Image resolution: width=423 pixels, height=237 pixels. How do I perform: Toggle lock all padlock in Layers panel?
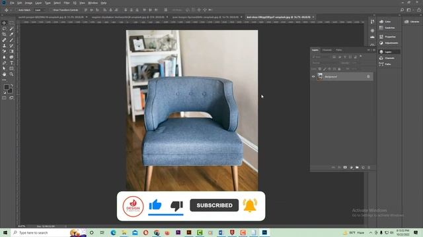tap(339, 69)
